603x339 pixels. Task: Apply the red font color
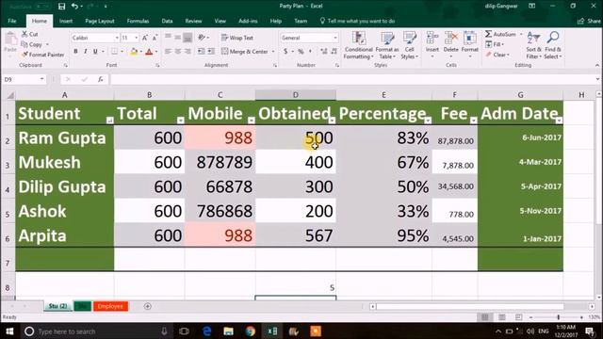click(x=149, y=51)
